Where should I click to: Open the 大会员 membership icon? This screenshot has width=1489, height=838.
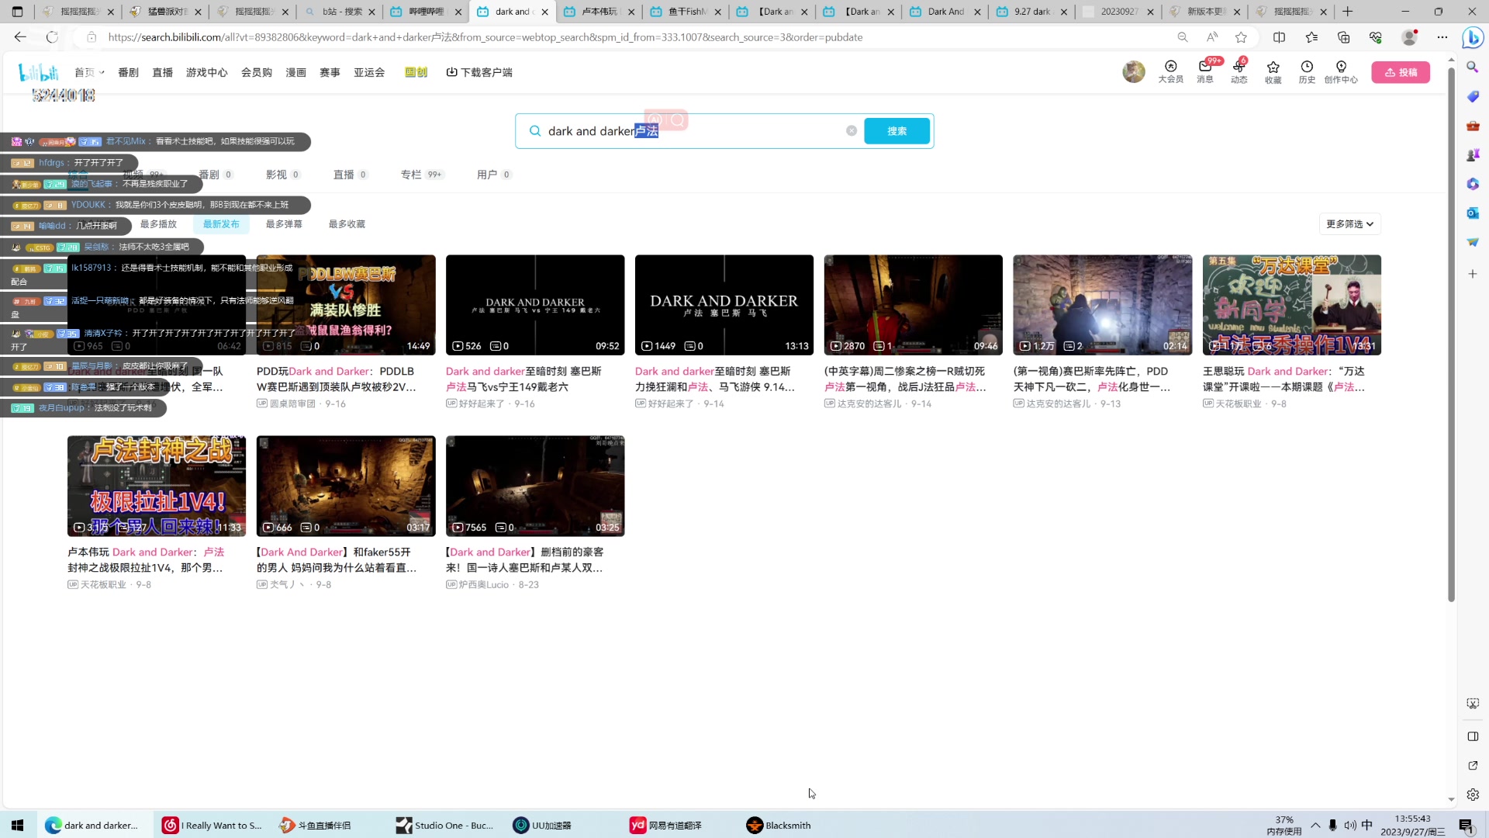(1170, 71)
